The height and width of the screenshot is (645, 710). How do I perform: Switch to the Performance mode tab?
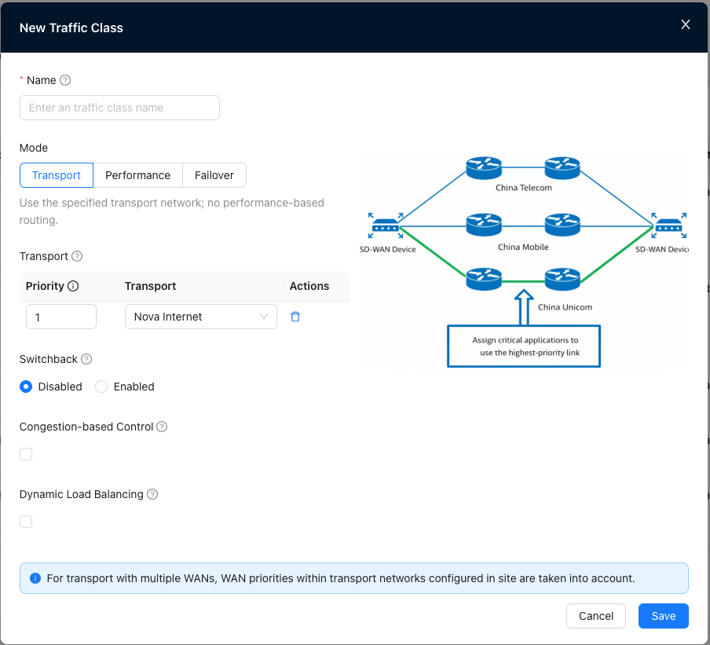point(137,175)
